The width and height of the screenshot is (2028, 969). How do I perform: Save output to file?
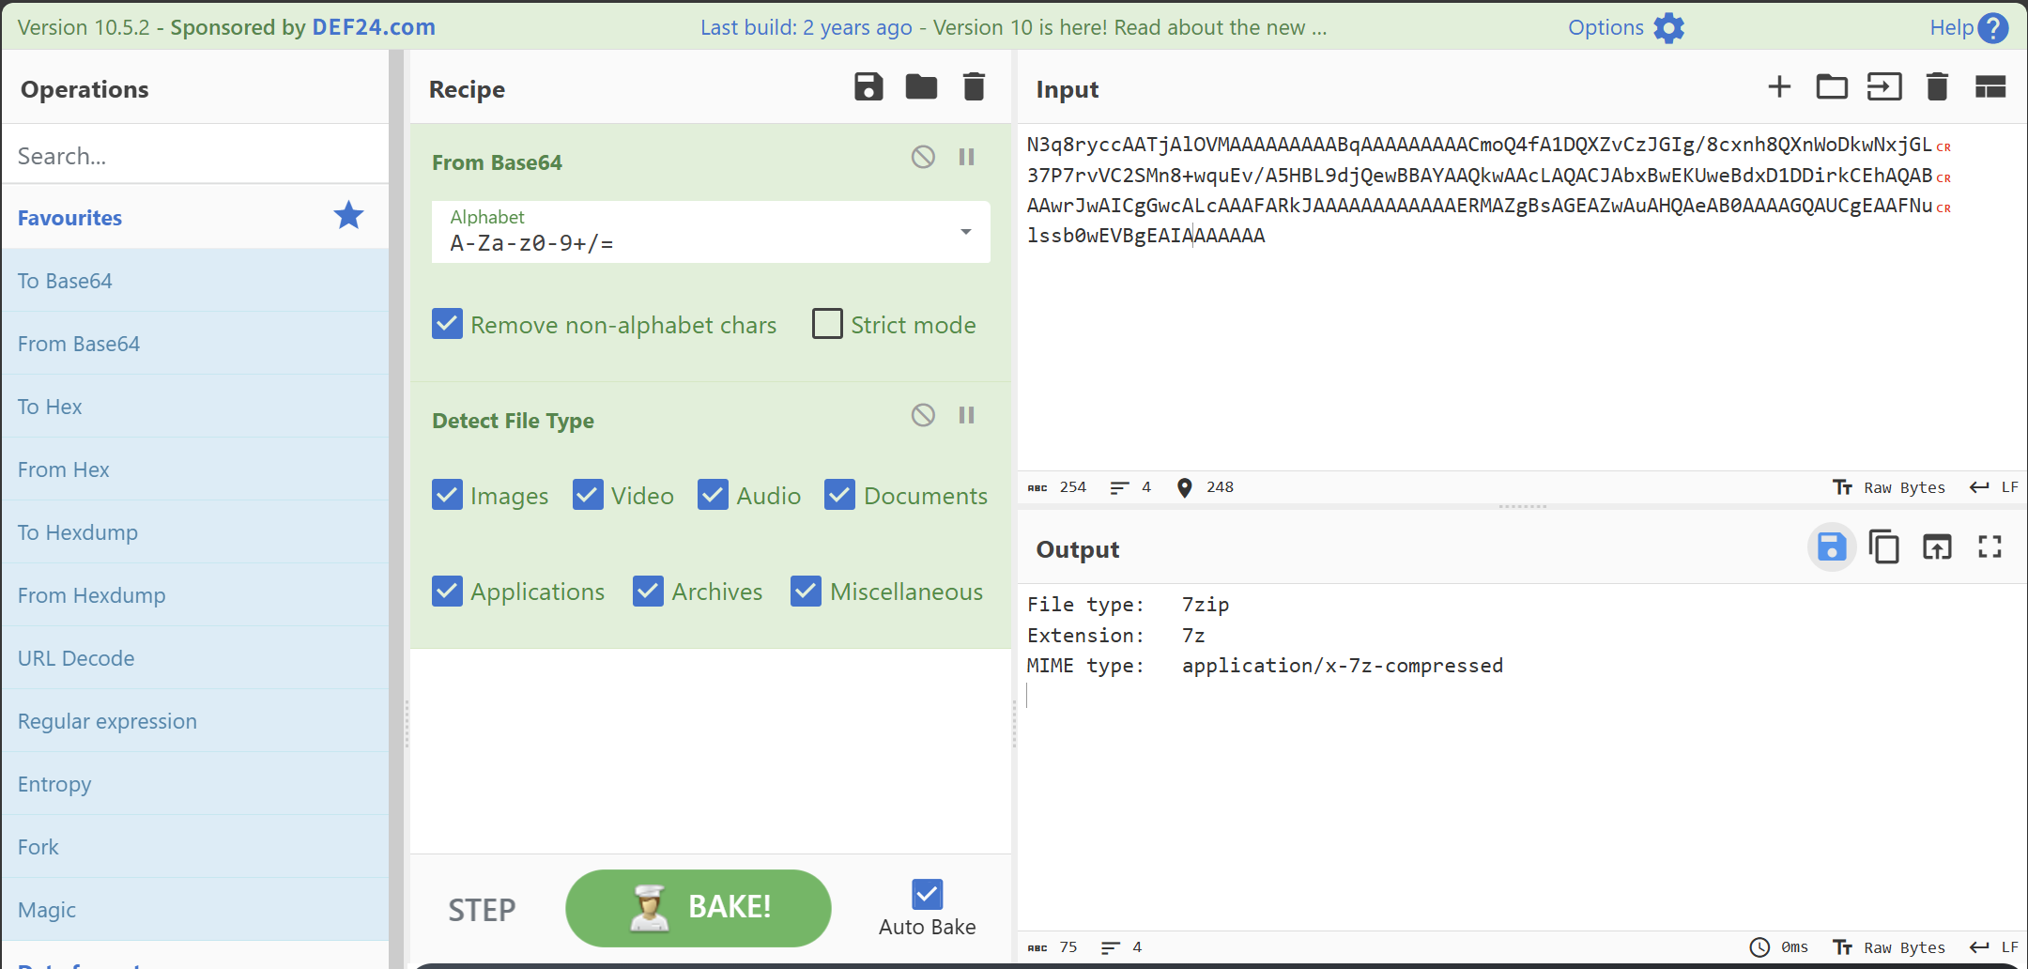click(x=1832, y=546)
